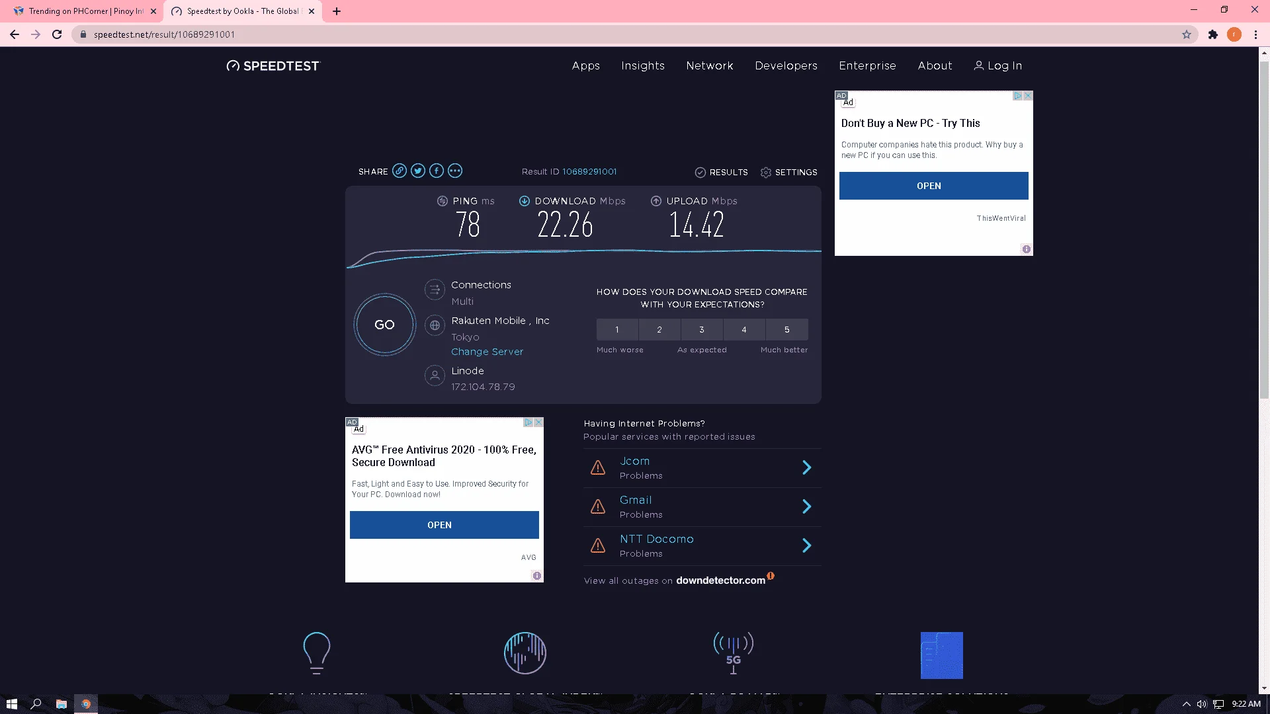Open more share options ellipsis icon
1270x714 pixels.
click(455, 171)
